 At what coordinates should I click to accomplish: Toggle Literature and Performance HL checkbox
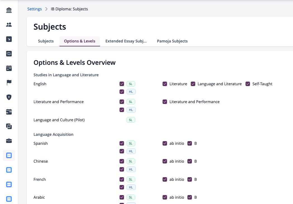pos(122,110)
